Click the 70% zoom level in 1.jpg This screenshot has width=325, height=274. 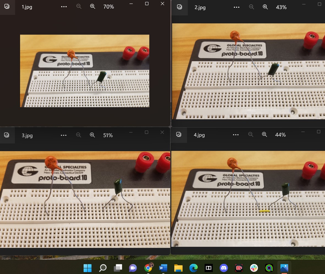(109, 7)
